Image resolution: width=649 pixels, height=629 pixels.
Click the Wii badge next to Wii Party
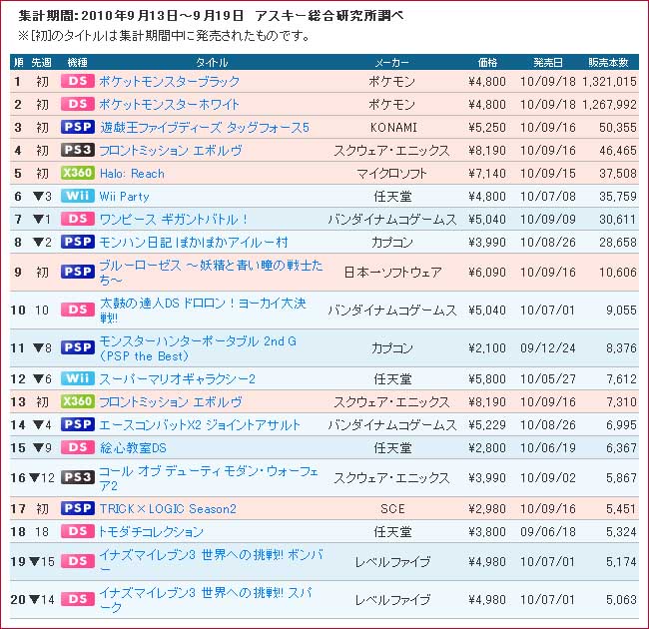[x=78, y=196]
